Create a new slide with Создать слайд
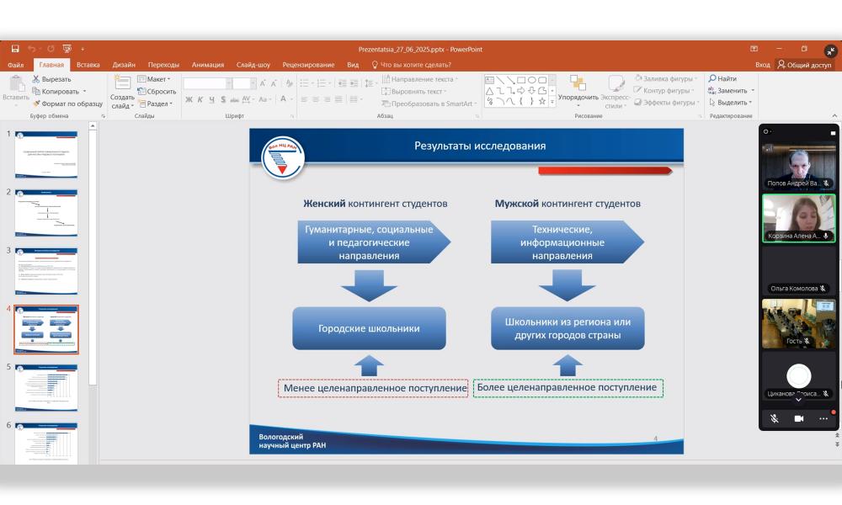842x505 pixels. click(x=122, y=93)
